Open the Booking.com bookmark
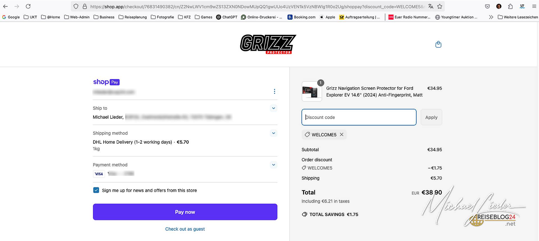The image size is (539, 241). pos(302,17)
